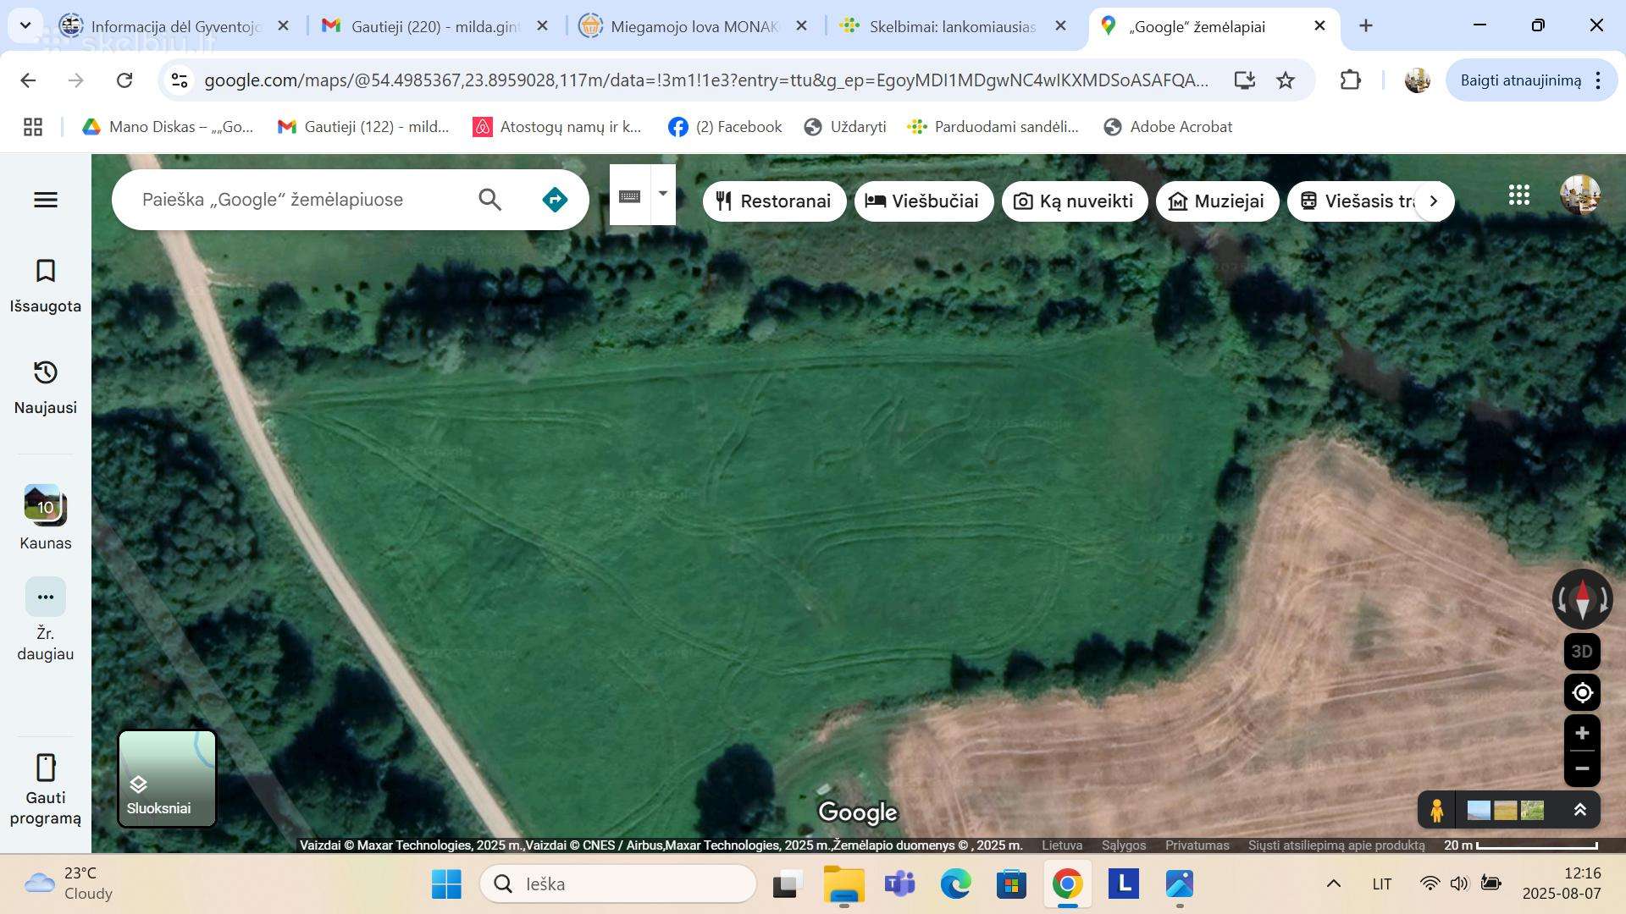Bookmark this page with the star

coord(1286,80)
